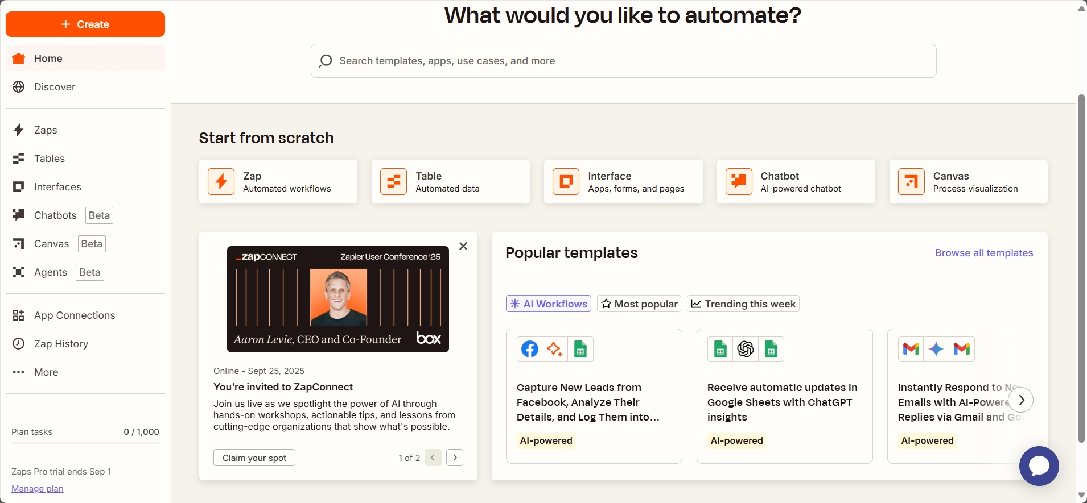Click the Interface card icon

click(x=566, y=182)
